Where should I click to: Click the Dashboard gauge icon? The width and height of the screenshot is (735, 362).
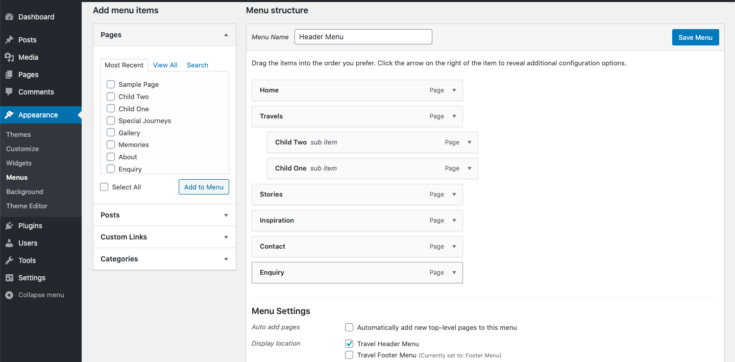click(9, 17)
